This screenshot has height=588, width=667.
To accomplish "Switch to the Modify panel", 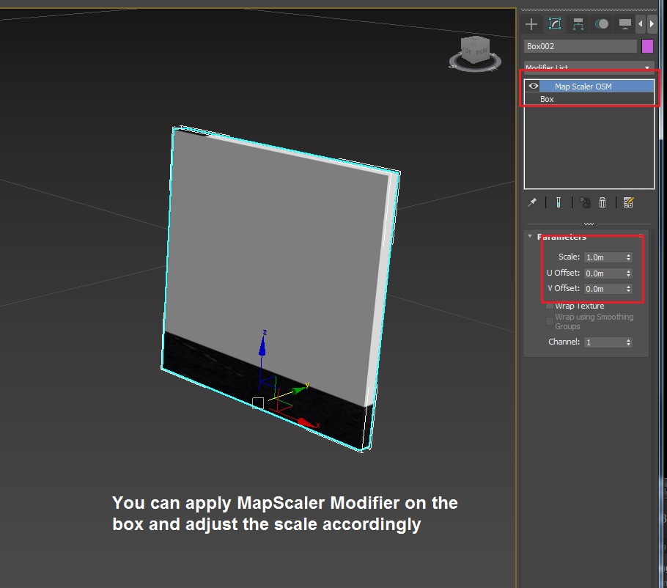I will click(555, 23).
